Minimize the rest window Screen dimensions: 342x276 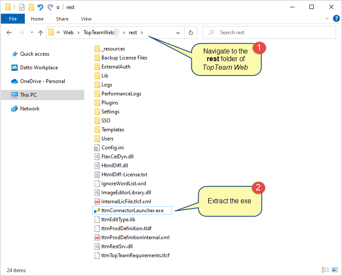pos(292,7)
